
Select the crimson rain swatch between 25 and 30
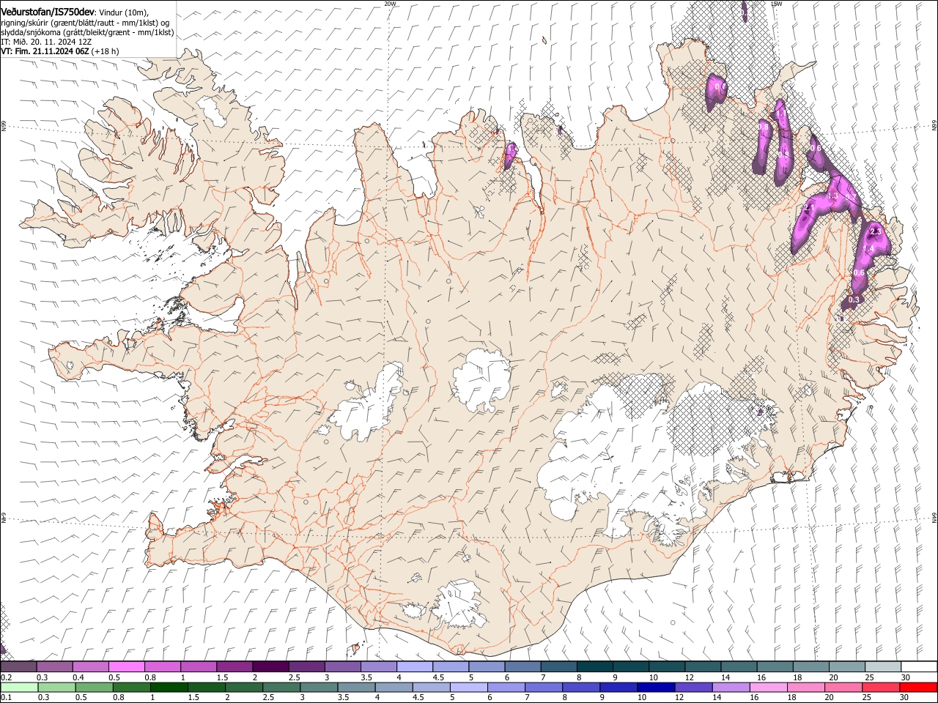click(x=880, y=688)
